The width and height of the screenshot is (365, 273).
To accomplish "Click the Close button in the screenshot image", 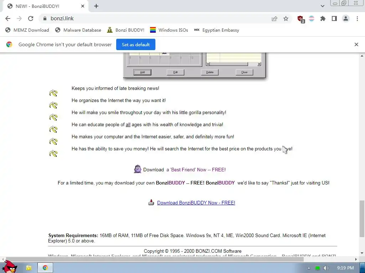I will pos(244,72).
